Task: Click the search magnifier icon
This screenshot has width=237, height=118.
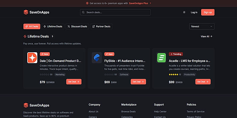Action: click(x=83, y=12)
